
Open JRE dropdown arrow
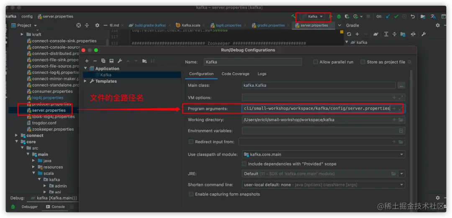tap(402, 174)
